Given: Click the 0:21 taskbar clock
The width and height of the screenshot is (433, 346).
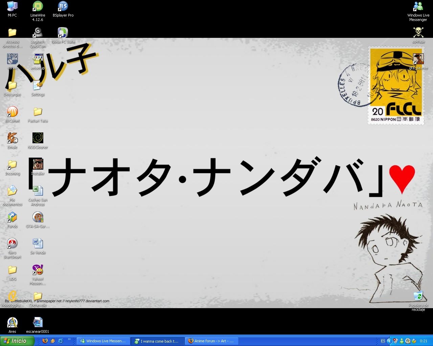Looking at the screenshot, I should point(424,341).
